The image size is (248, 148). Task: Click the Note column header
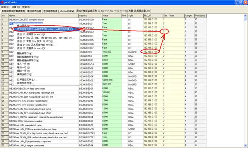[177, 16]
